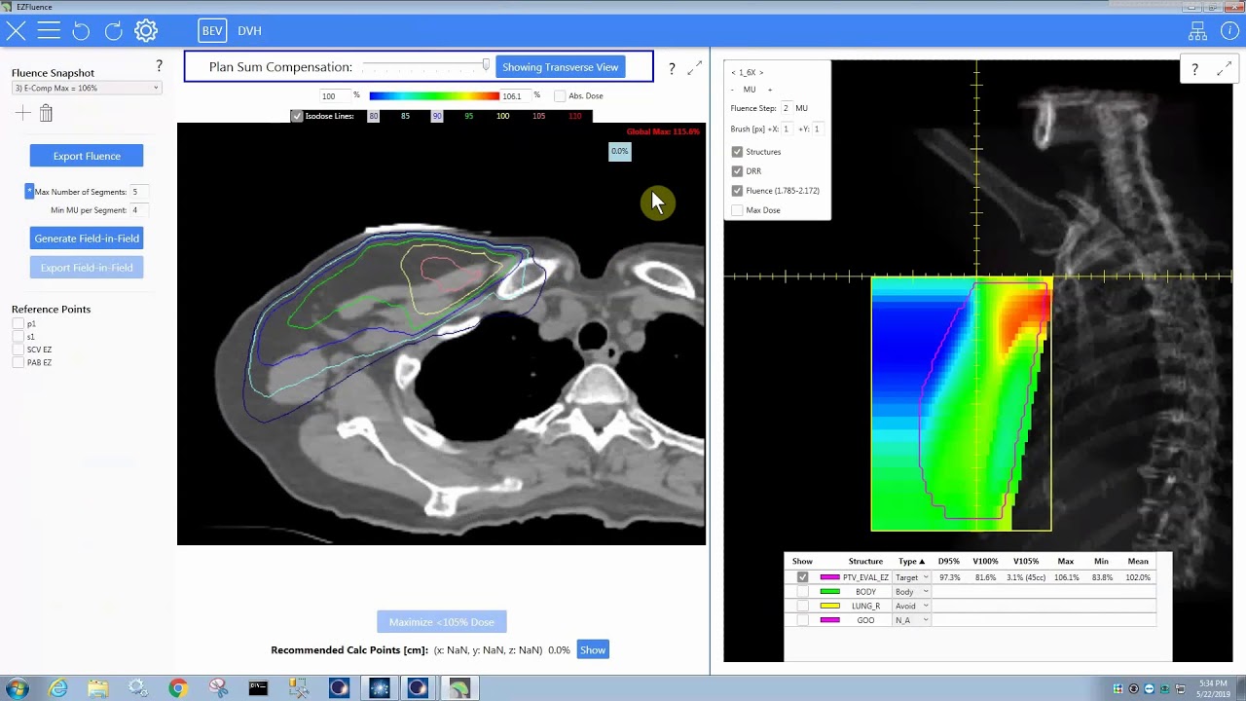Edit Brush +Y pixel field
This screenshot has width=1246, height=701.
coord(816,129)
